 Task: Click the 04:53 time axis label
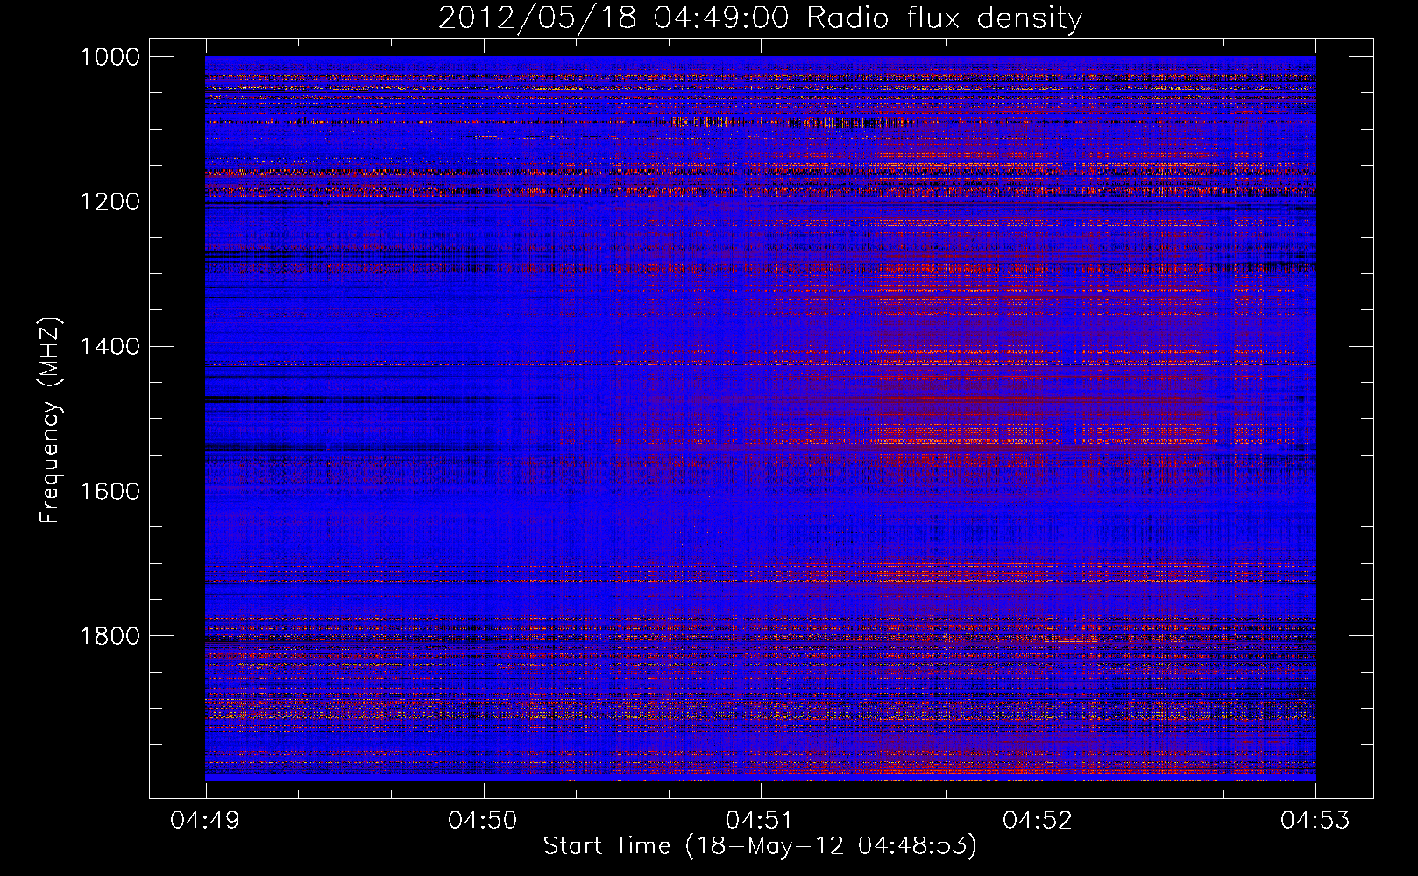[1315, 821]
